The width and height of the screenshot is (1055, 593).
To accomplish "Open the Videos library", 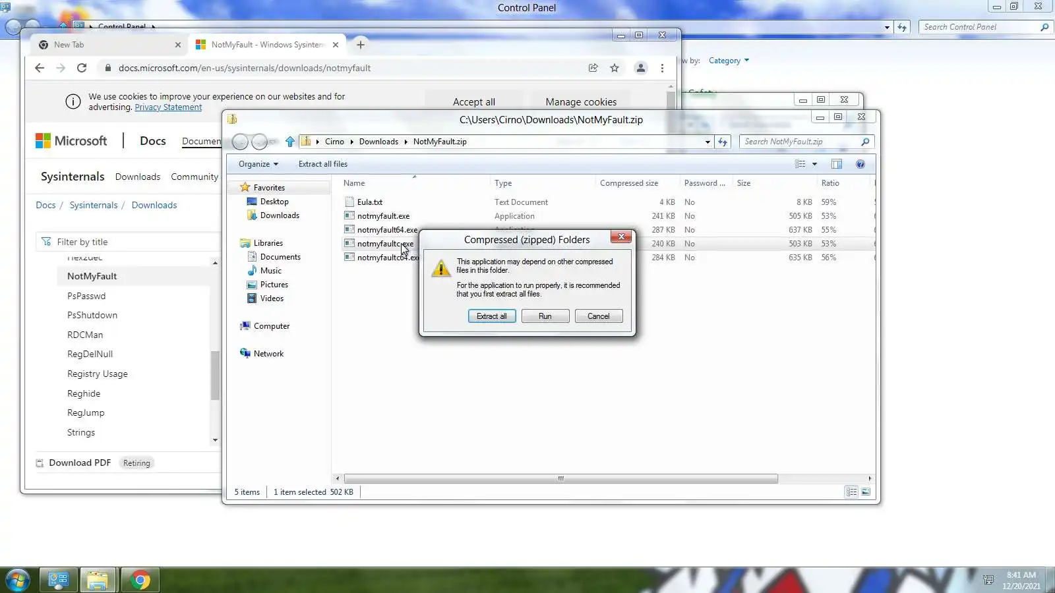I will 272,298.
